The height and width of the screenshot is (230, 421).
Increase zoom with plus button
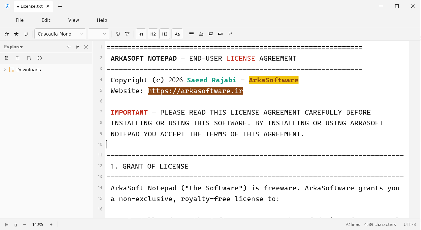pyautogui.click(x=51, y=225)
